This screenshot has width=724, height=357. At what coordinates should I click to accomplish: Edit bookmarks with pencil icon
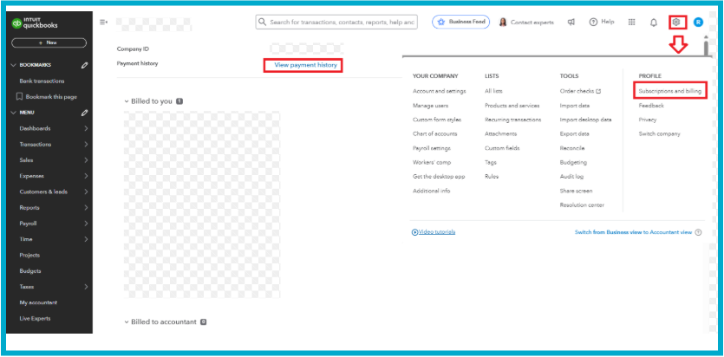[x=84, y=66]
